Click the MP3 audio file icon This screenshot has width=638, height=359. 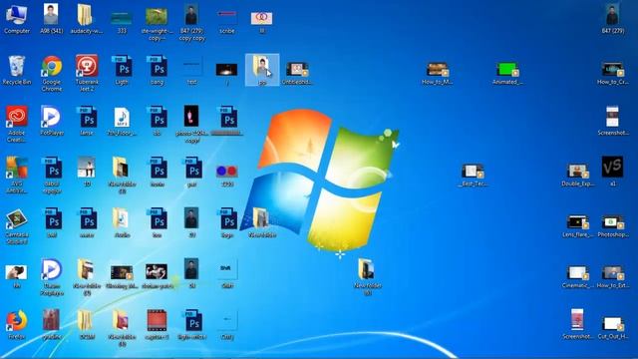(x=122, y=121)
